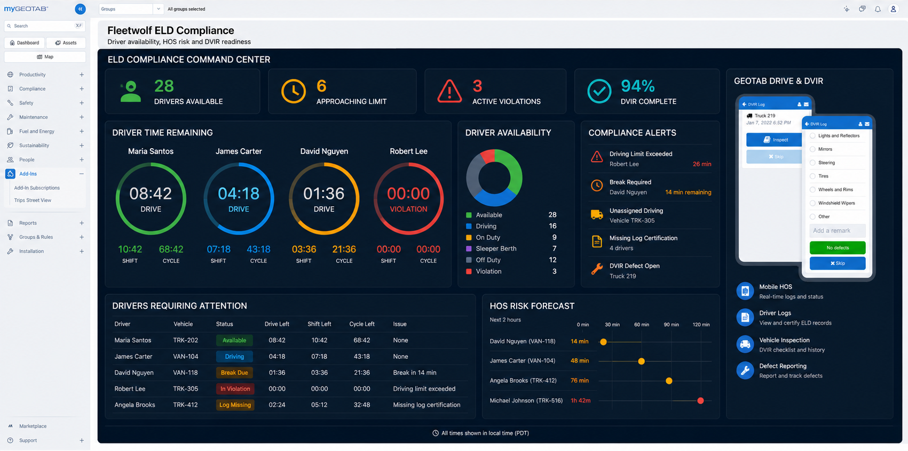Open the Groups dropdown

coord(131,9)
